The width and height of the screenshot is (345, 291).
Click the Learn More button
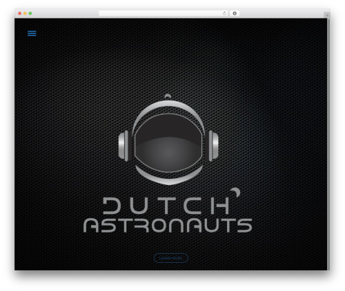(x=170, y=258)
